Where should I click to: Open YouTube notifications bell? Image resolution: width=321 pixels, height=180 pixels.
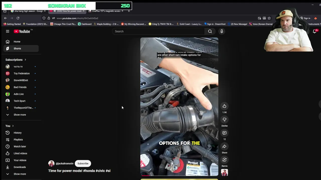click(x=315, y=31)
